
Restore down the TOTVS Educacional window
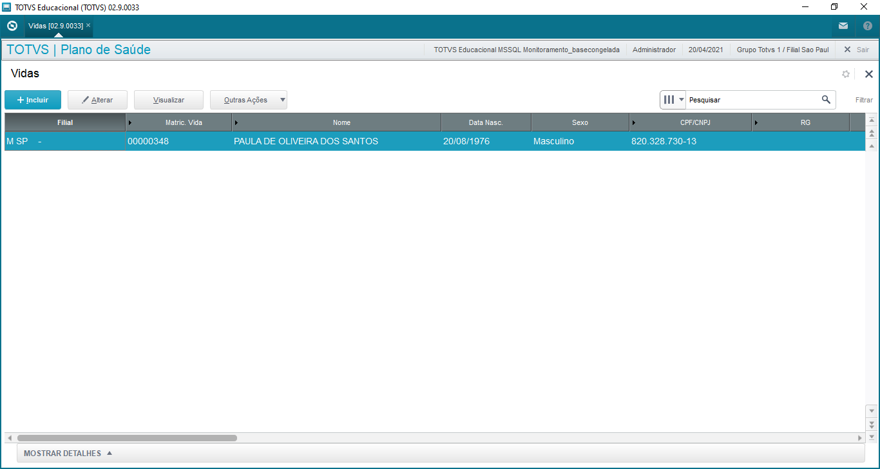click(834, 7)
